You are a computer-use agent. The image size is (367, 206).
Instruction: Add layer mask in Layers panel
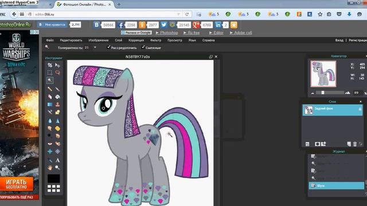(x=317, y=144)
